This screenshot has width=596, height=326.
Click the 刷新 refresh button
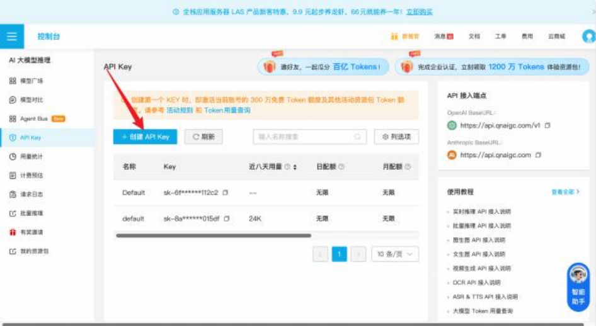(203, 137)
